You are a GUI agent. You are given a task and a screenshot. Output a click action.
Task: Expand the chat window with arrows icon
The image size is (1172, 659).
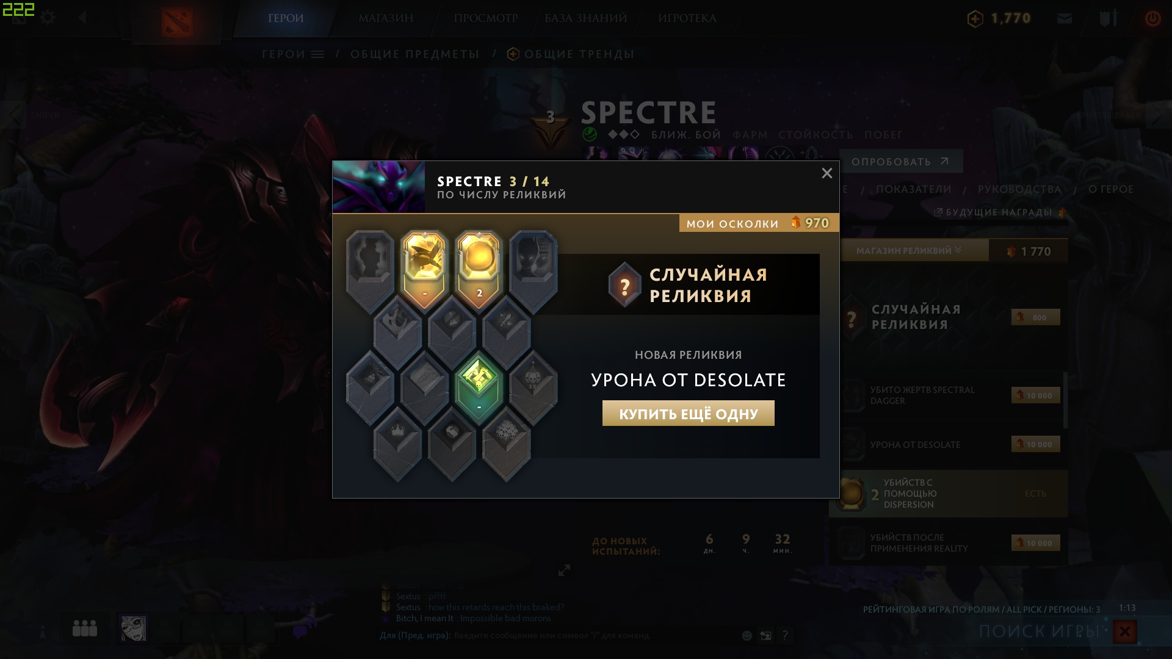tap(564, 570)
